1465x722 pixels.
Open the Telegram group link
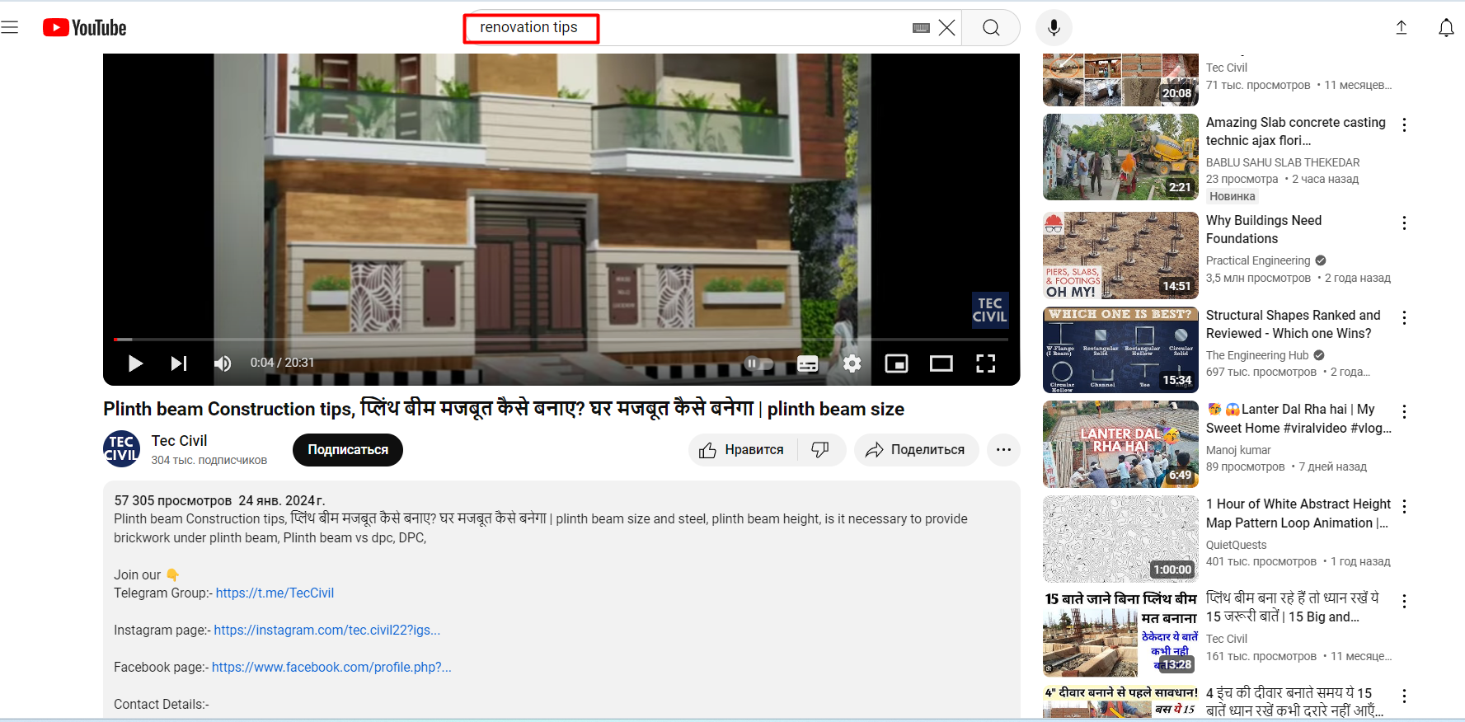275,593
